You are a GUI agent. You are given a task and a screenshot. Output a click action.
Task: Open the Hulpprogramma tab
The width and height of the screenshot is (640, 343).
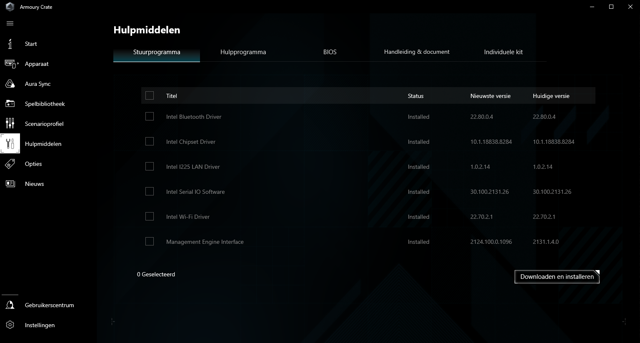pyautogui.click(x=243, y=52)
